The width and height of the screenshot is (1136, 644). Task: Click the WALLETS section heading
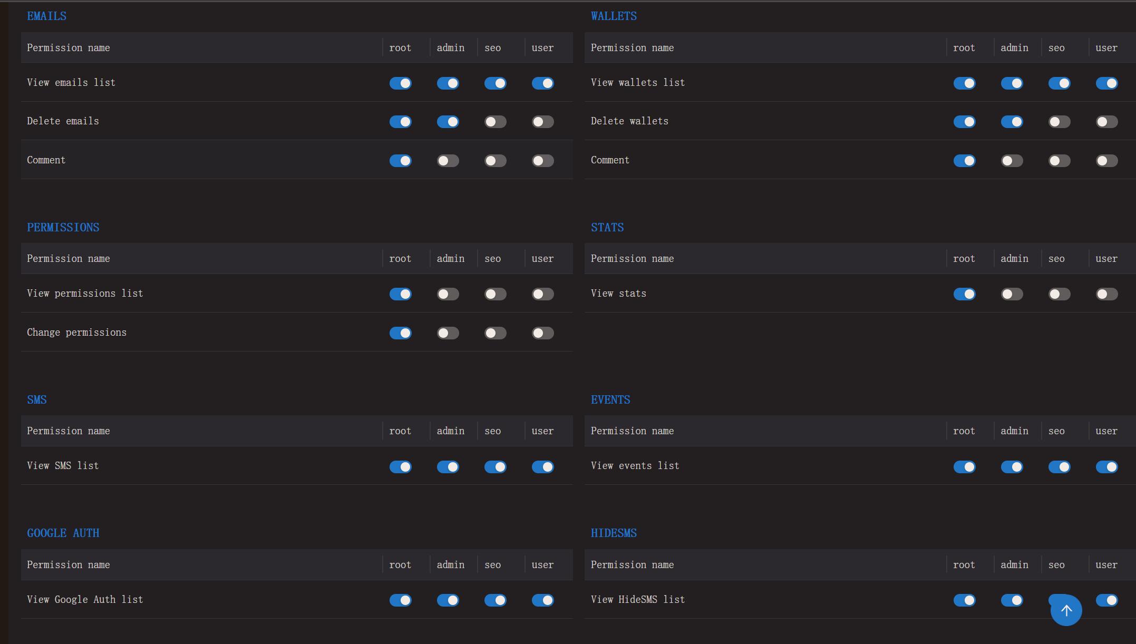click(614, 16)
